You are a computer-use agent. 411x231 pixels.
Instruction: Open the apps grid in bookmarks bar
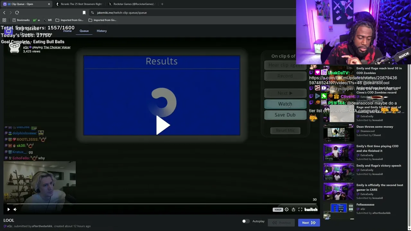pyautogui.click(x=4, y=20)
